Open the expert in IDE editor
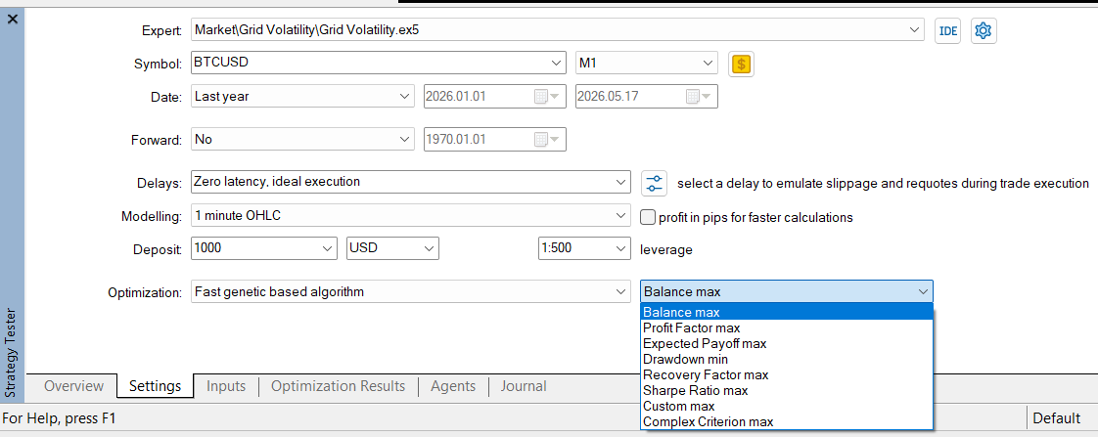This screenshot has height=437, width=1098. point(947,30)
